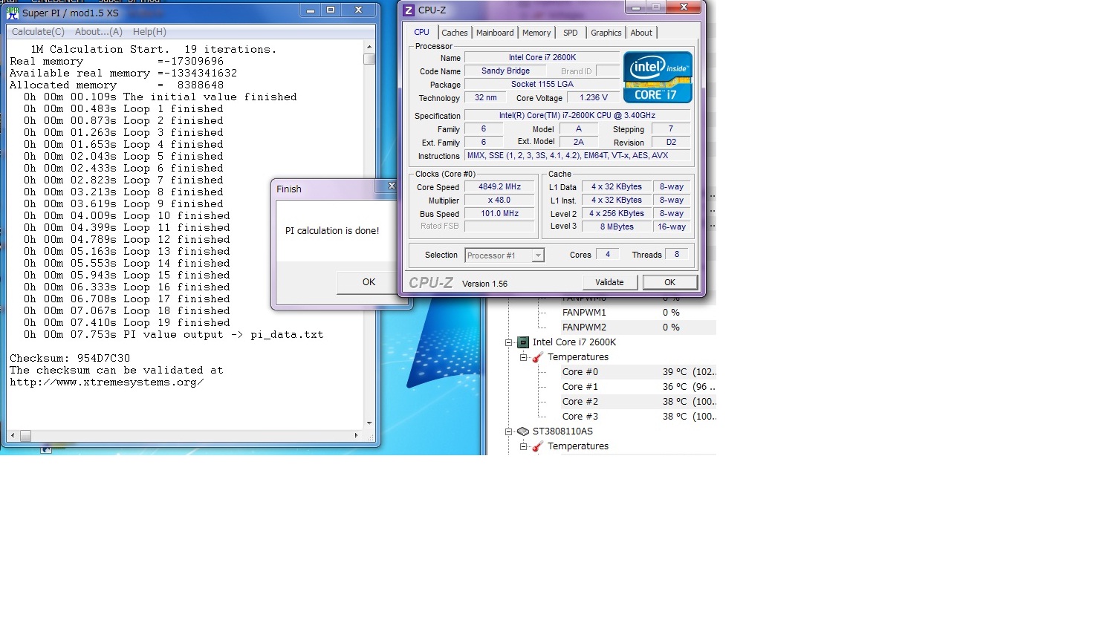Click the PI value output pi_data.txt line

pos(173,335)
